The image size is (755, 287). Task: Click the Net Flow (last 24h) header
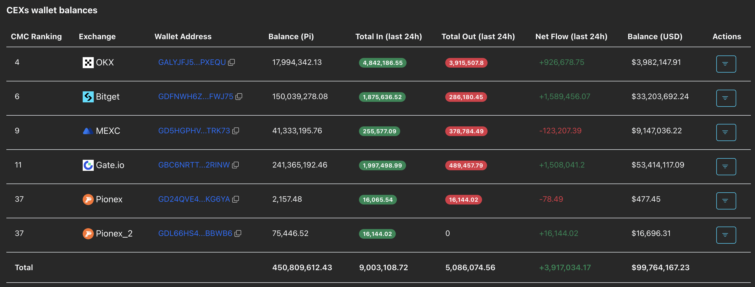click(x=571, y=37)
